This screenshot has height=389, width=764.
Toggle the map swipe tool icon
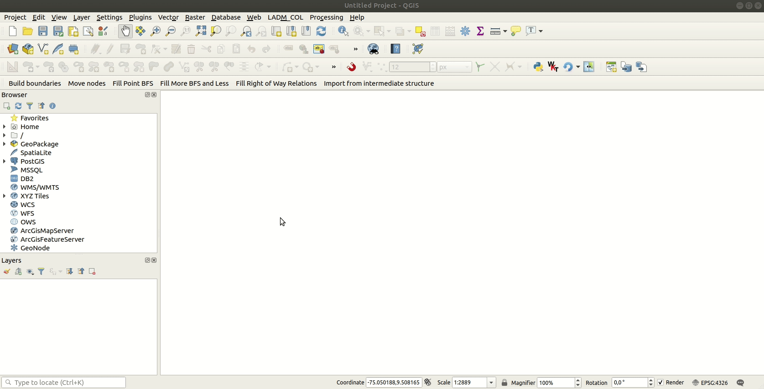589,67
